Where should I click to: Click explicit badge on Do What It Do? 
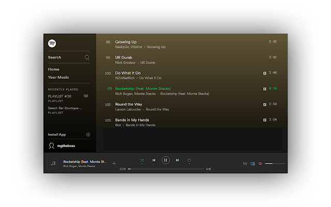pos(264,73)
